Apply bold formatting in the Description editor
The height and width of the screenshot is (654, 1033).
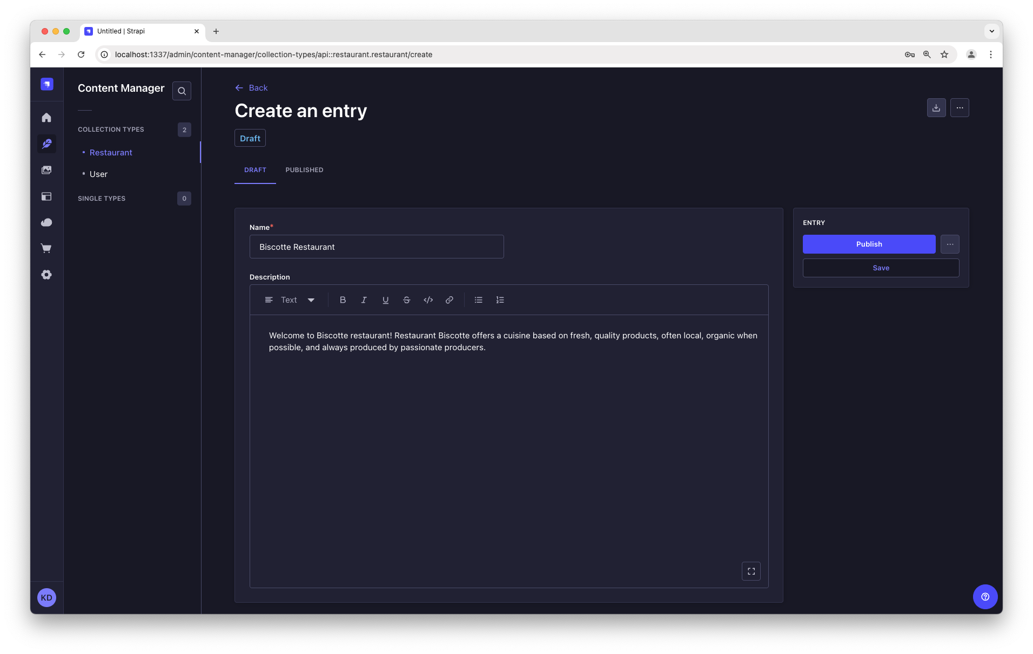point(343,300)
